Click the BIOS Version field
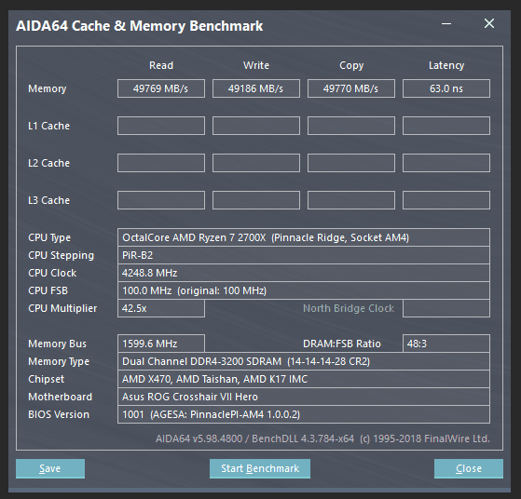521x499 pixels. click(x=304, y=414)
